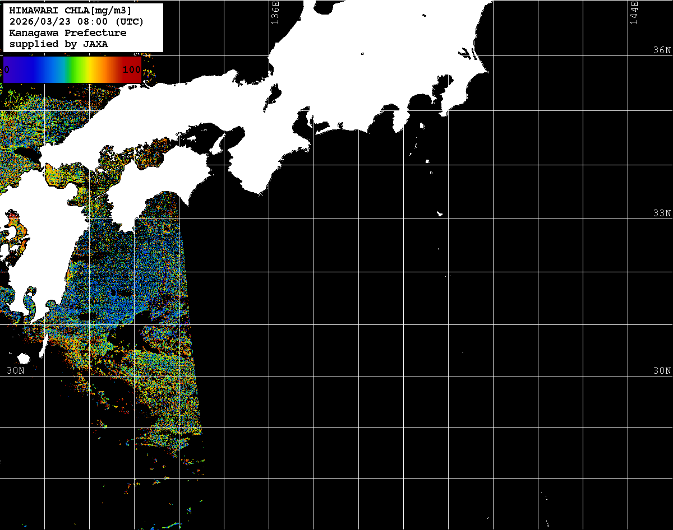Image resolution: width=673 pixels, height=530 pixels.
Task: Click the Lake Biwa dark spot inland
Action: click(x=274, y=94)
